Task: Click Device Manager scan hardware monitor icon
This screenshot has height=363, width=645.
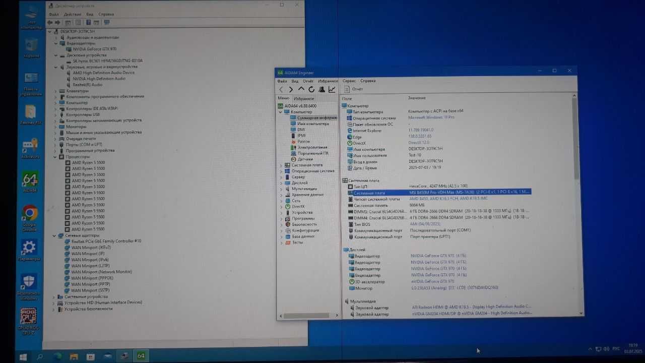Action: 106,22
